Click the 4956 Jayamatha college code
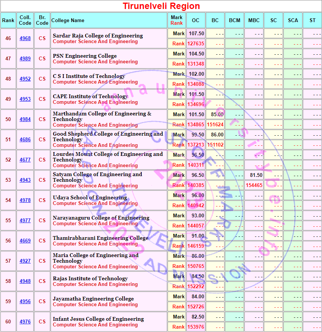The image size is (322, 332). [x=25, y=302]
